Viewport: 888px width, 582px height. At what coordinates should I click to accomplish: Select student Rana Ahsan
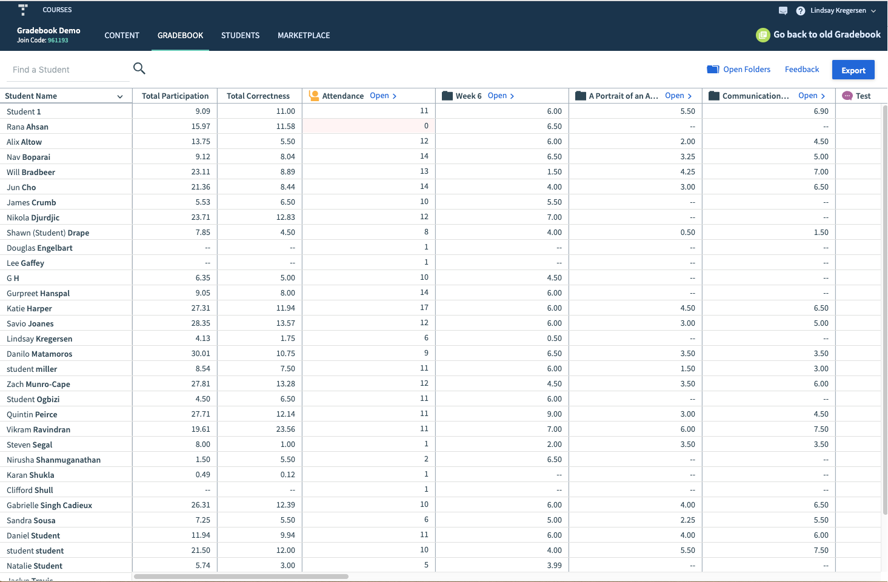27,127
